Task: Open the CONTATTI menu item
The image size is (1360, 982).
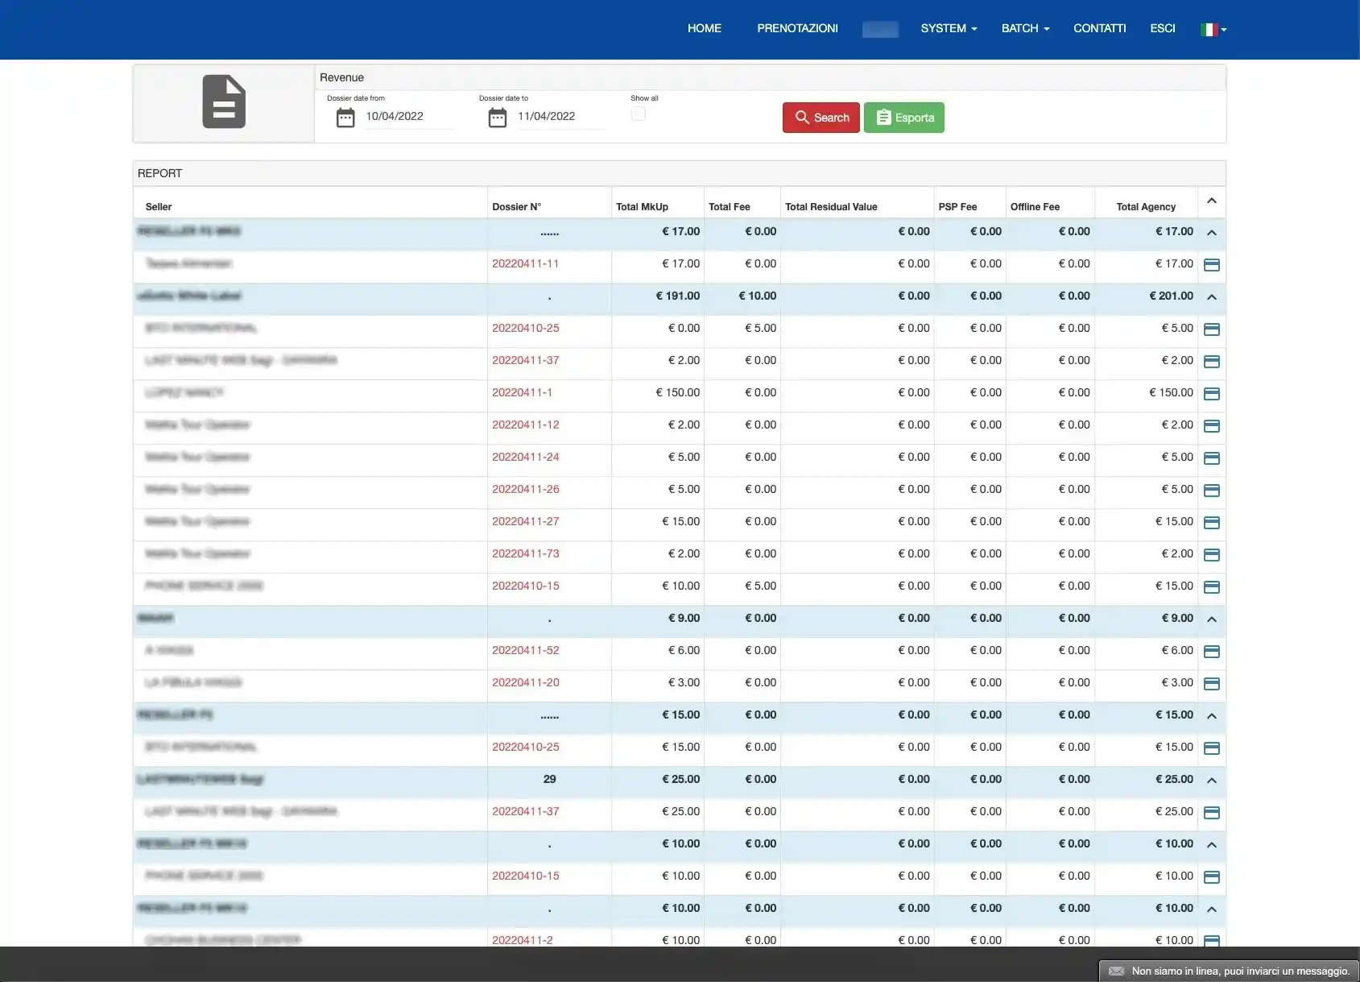Action: point(1099,28)
